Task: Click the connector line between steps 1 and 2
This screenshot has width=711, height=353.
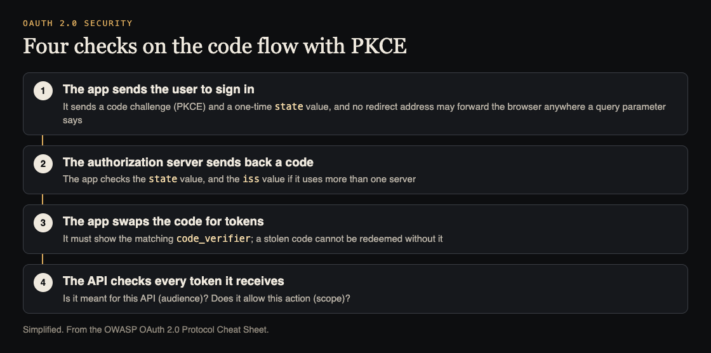Action: (43, 140)
